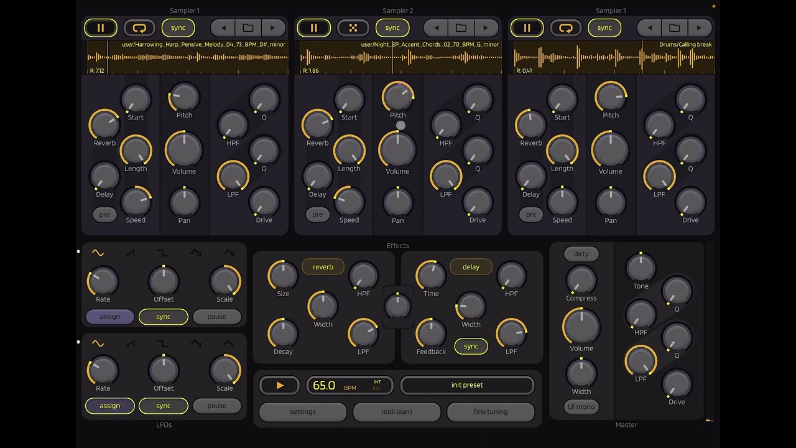The height and width of the screenshot is (448, 796).
Task: Select square waveform for the top LFO
Action: pos(163,253)
